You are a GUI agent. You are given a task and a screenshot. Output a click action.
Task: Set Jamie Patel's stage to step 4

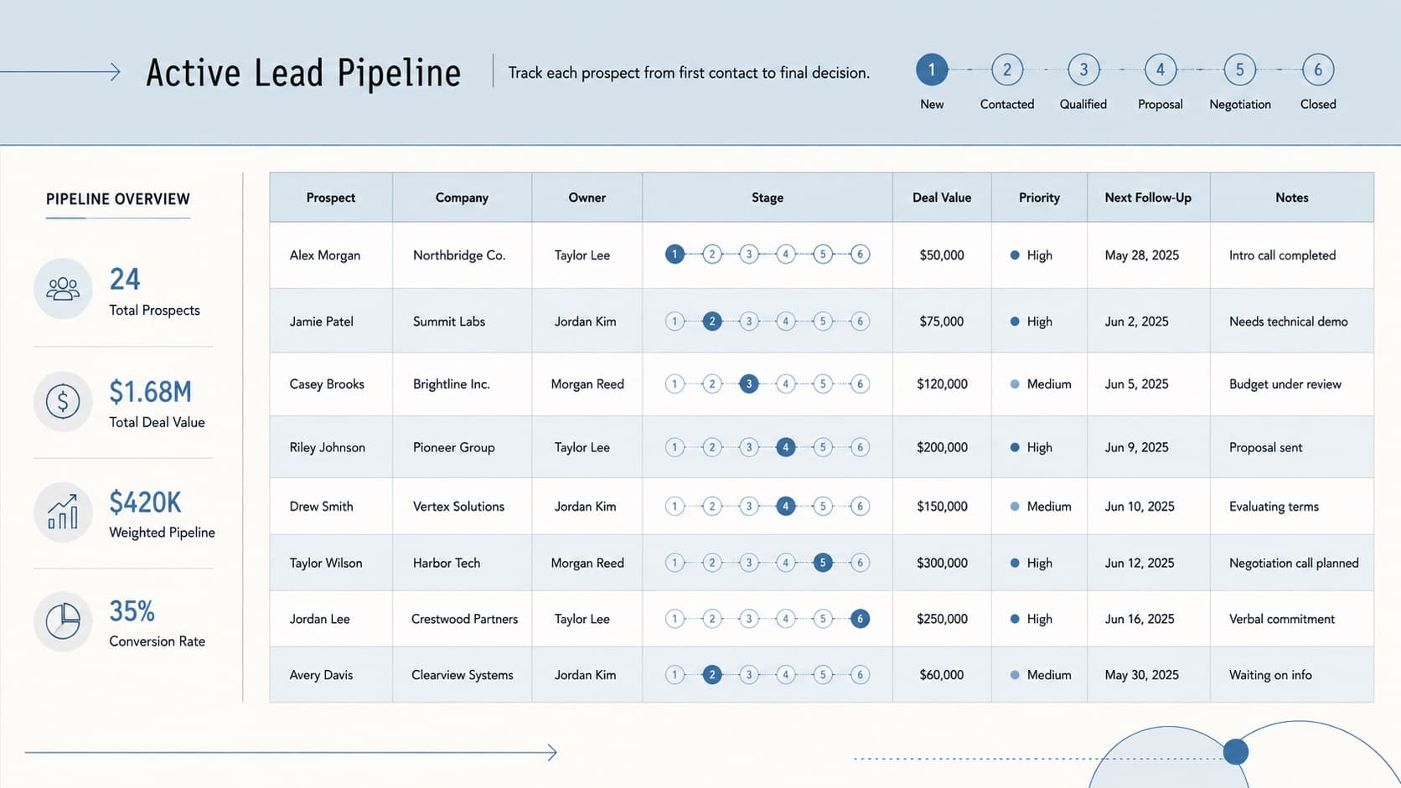click(786, 321)
